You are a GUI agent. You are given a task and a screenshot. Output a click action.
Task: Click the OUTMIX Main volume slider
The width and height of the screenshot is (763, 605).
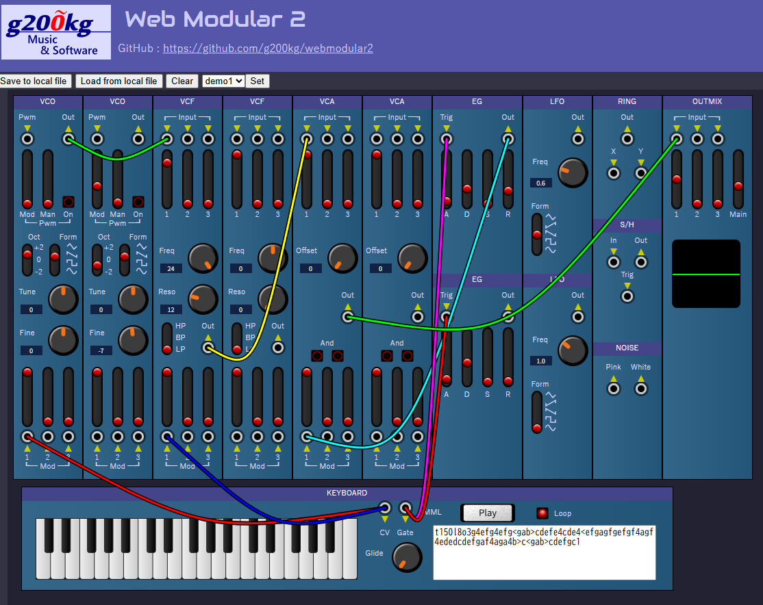point(738,179)
